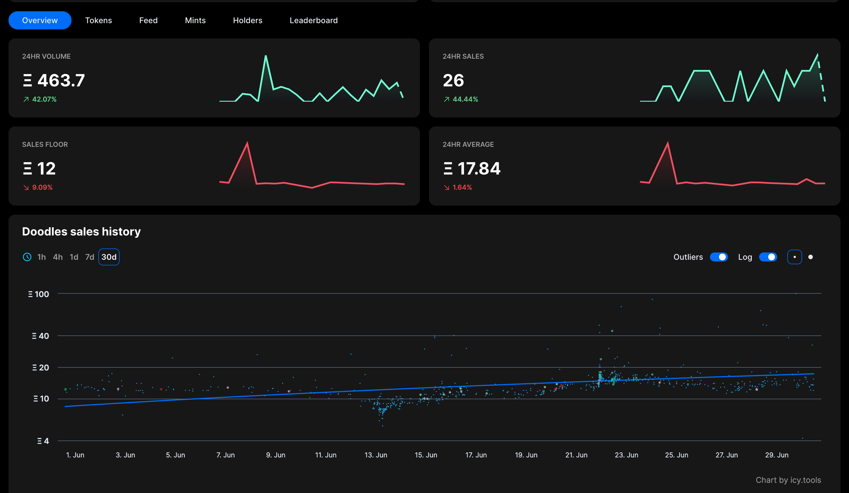849x493 pixels.
Task: Click the 23. Jun axis label
Action: coord(626,455)
